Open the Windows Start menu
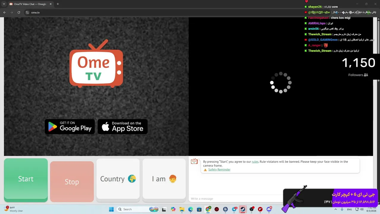 pos(111,209)
